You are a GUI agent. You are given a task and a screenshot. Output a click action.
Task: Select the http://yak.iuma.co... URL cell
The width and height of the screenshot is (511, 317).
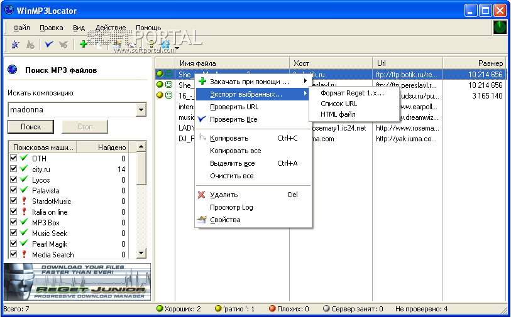point(407,139)
